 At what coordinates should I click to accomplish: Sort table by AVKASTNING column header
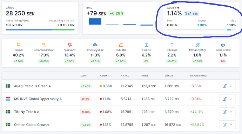[x=198, y=76]
